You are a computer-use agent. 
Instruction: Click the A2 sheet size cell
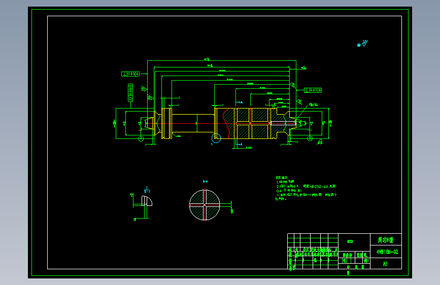[x=386, y=264]
